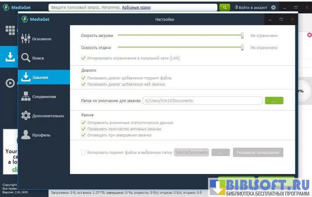Image resolution: width=312 pixels, height=197 pixels.
Task: Click the Закачки download arrow icon
Action: 26,77
